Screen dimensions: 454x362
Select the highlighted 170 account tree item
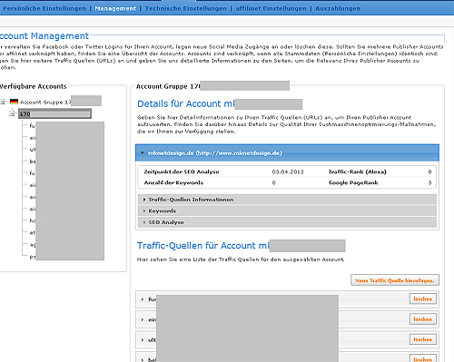tap(54, 113)
